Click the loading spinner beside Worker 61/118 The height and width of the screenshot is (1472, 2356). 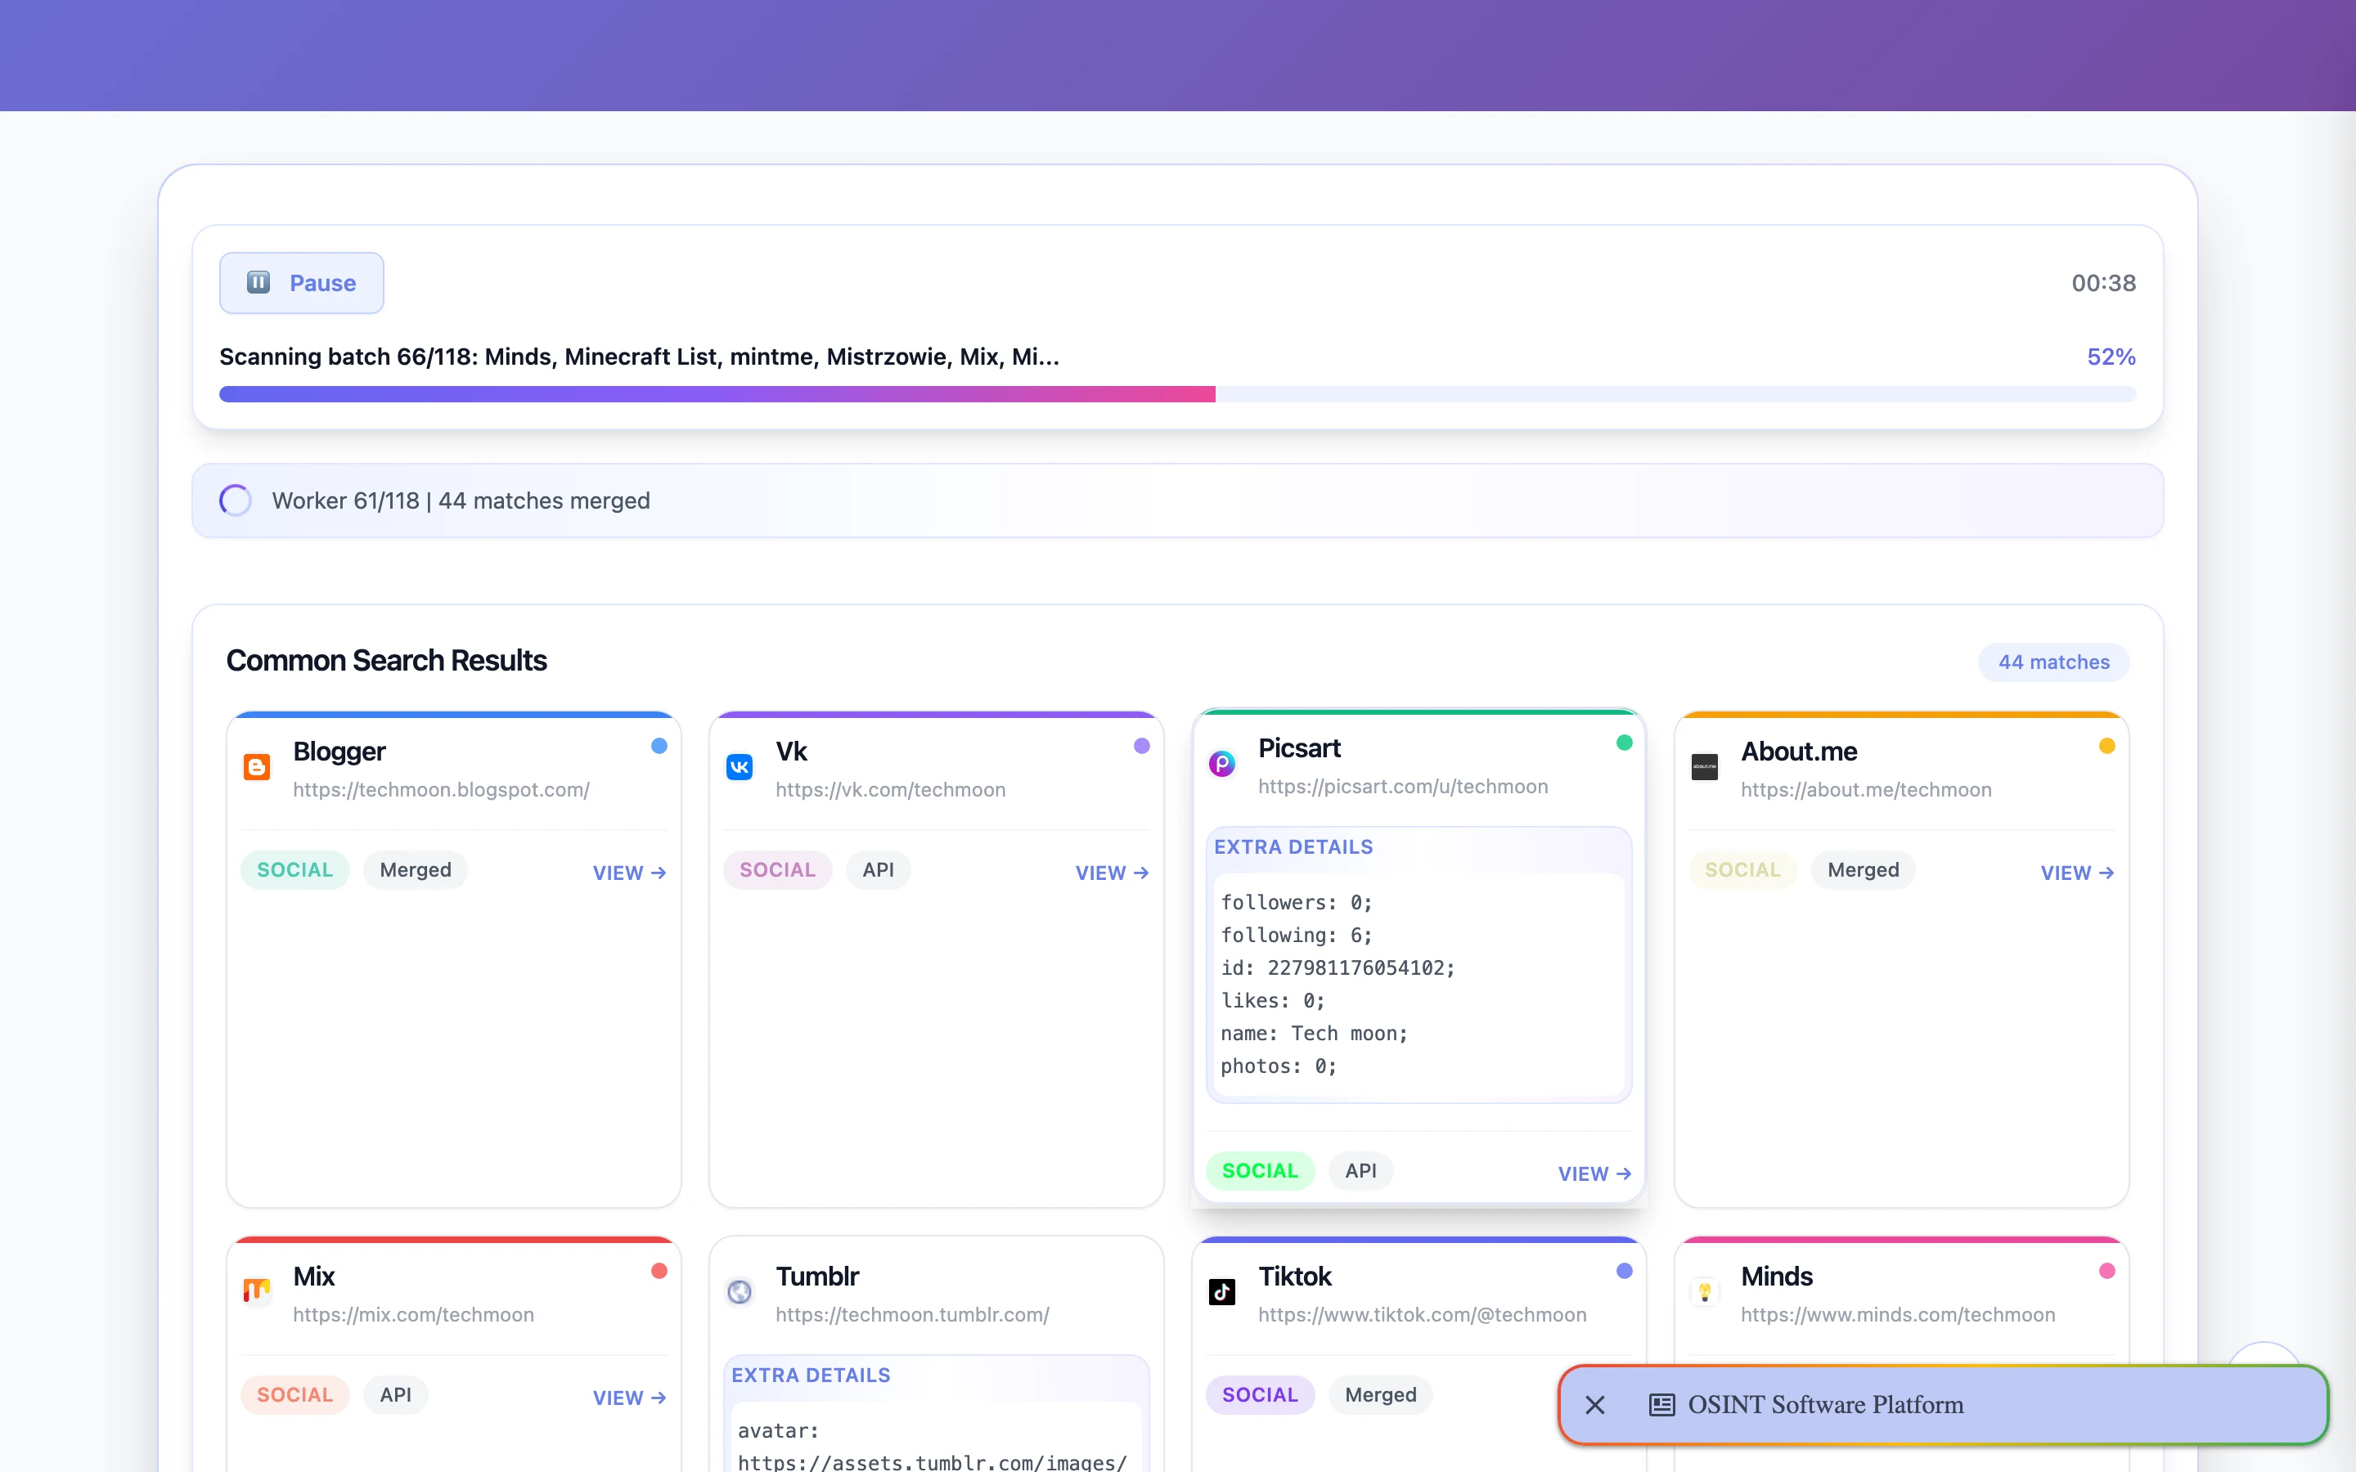click(x=236, y=500)
